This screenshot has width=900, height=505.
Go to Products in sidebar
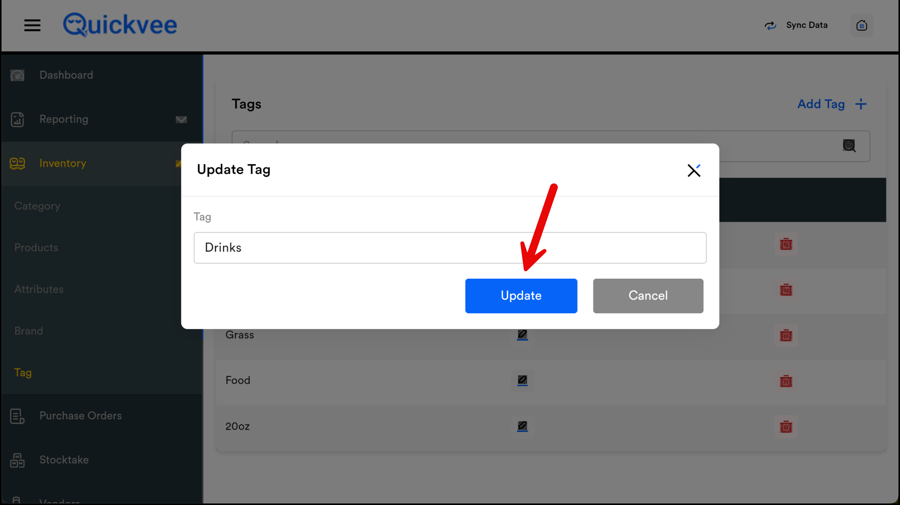click(x=36, y=247)
